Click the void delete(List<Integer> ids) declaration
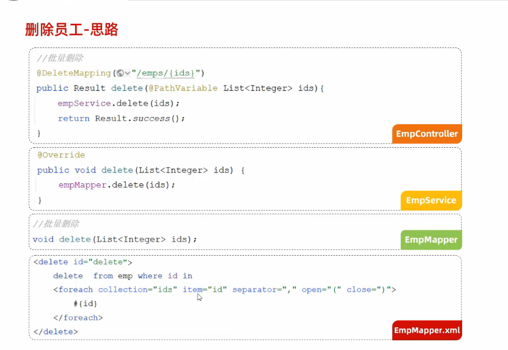 coord(114,239)
